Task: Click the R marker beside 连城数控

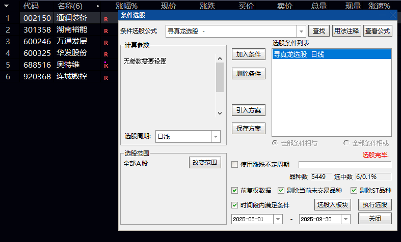Action: click(x=106, y=78)
